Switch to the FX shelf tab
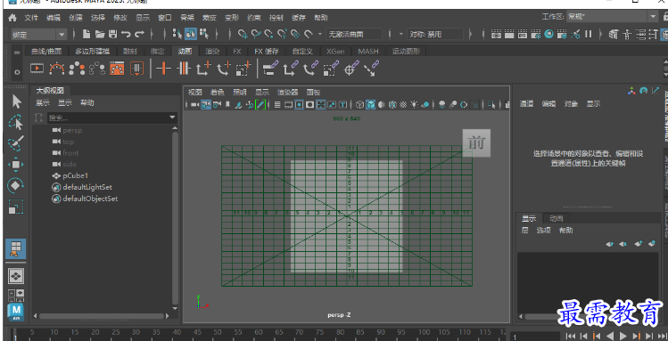668x341 pixels. click(237, 52)
